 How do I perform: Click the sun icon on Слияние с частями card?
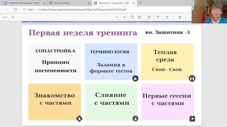click(x=135, y=119)
